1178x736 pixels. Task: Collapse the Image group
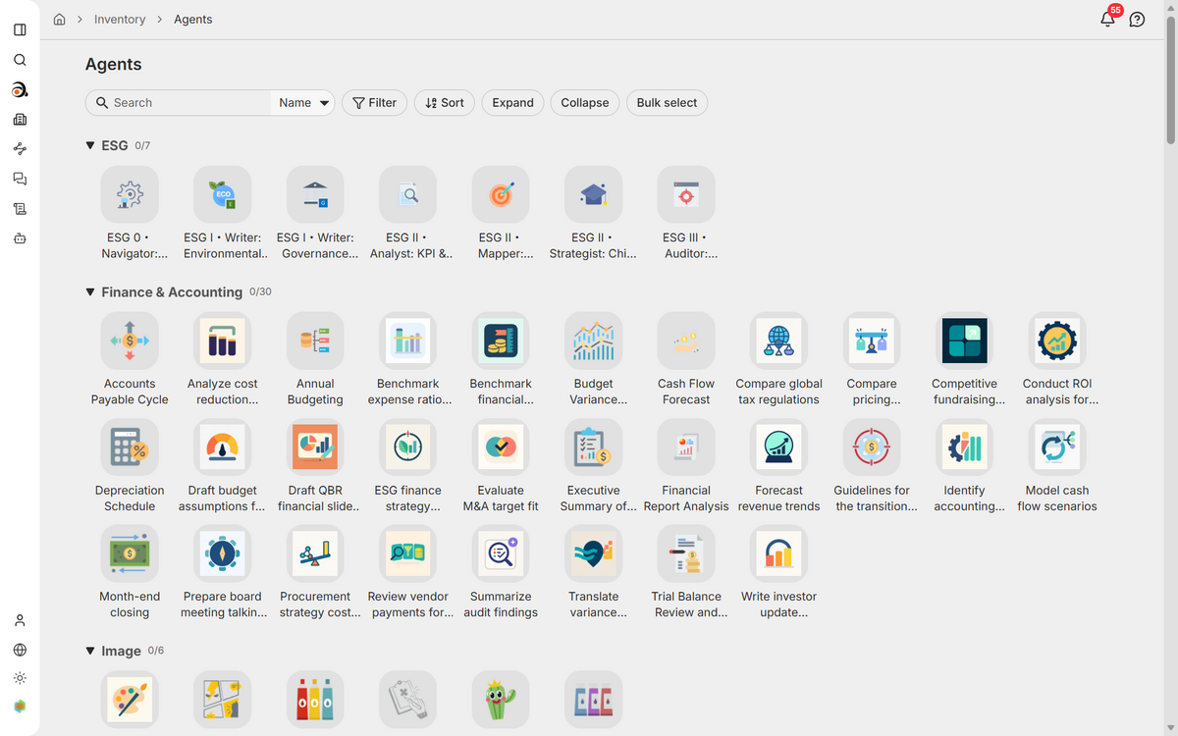90,651
